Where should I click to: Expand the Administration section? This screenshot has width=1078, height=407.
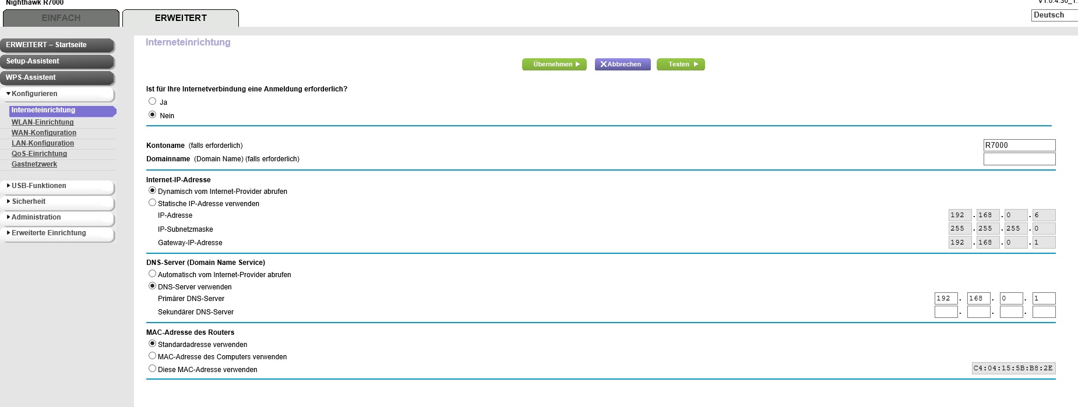pos(57,218)
